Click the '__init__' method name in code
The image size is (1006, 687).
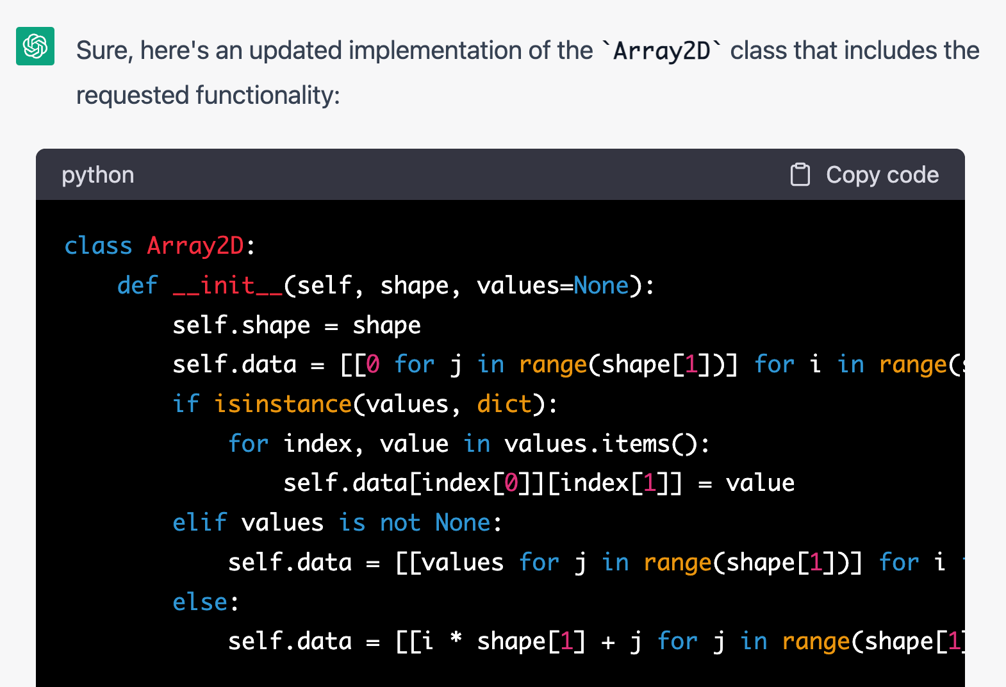[228, 285]
